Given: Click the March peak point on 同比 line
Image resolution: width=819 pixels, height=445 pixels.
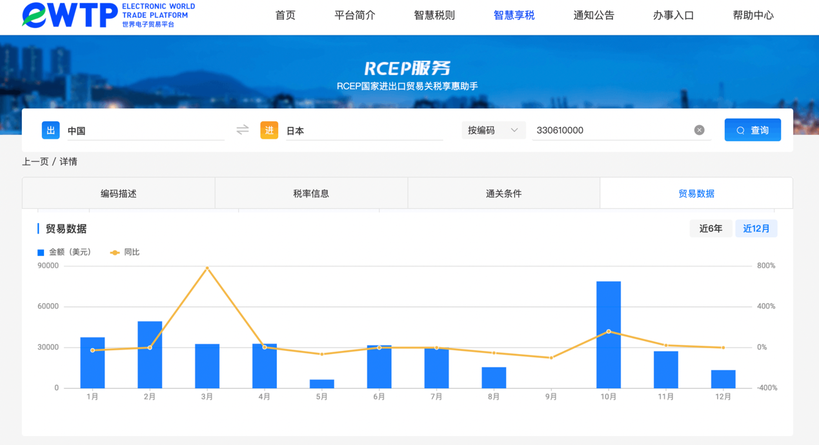Looking at the screenshot, I should pos(207,268).
